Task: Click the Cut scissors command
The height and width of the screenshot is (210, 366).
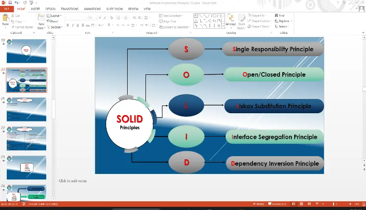Action: click(x=16, y=16)
